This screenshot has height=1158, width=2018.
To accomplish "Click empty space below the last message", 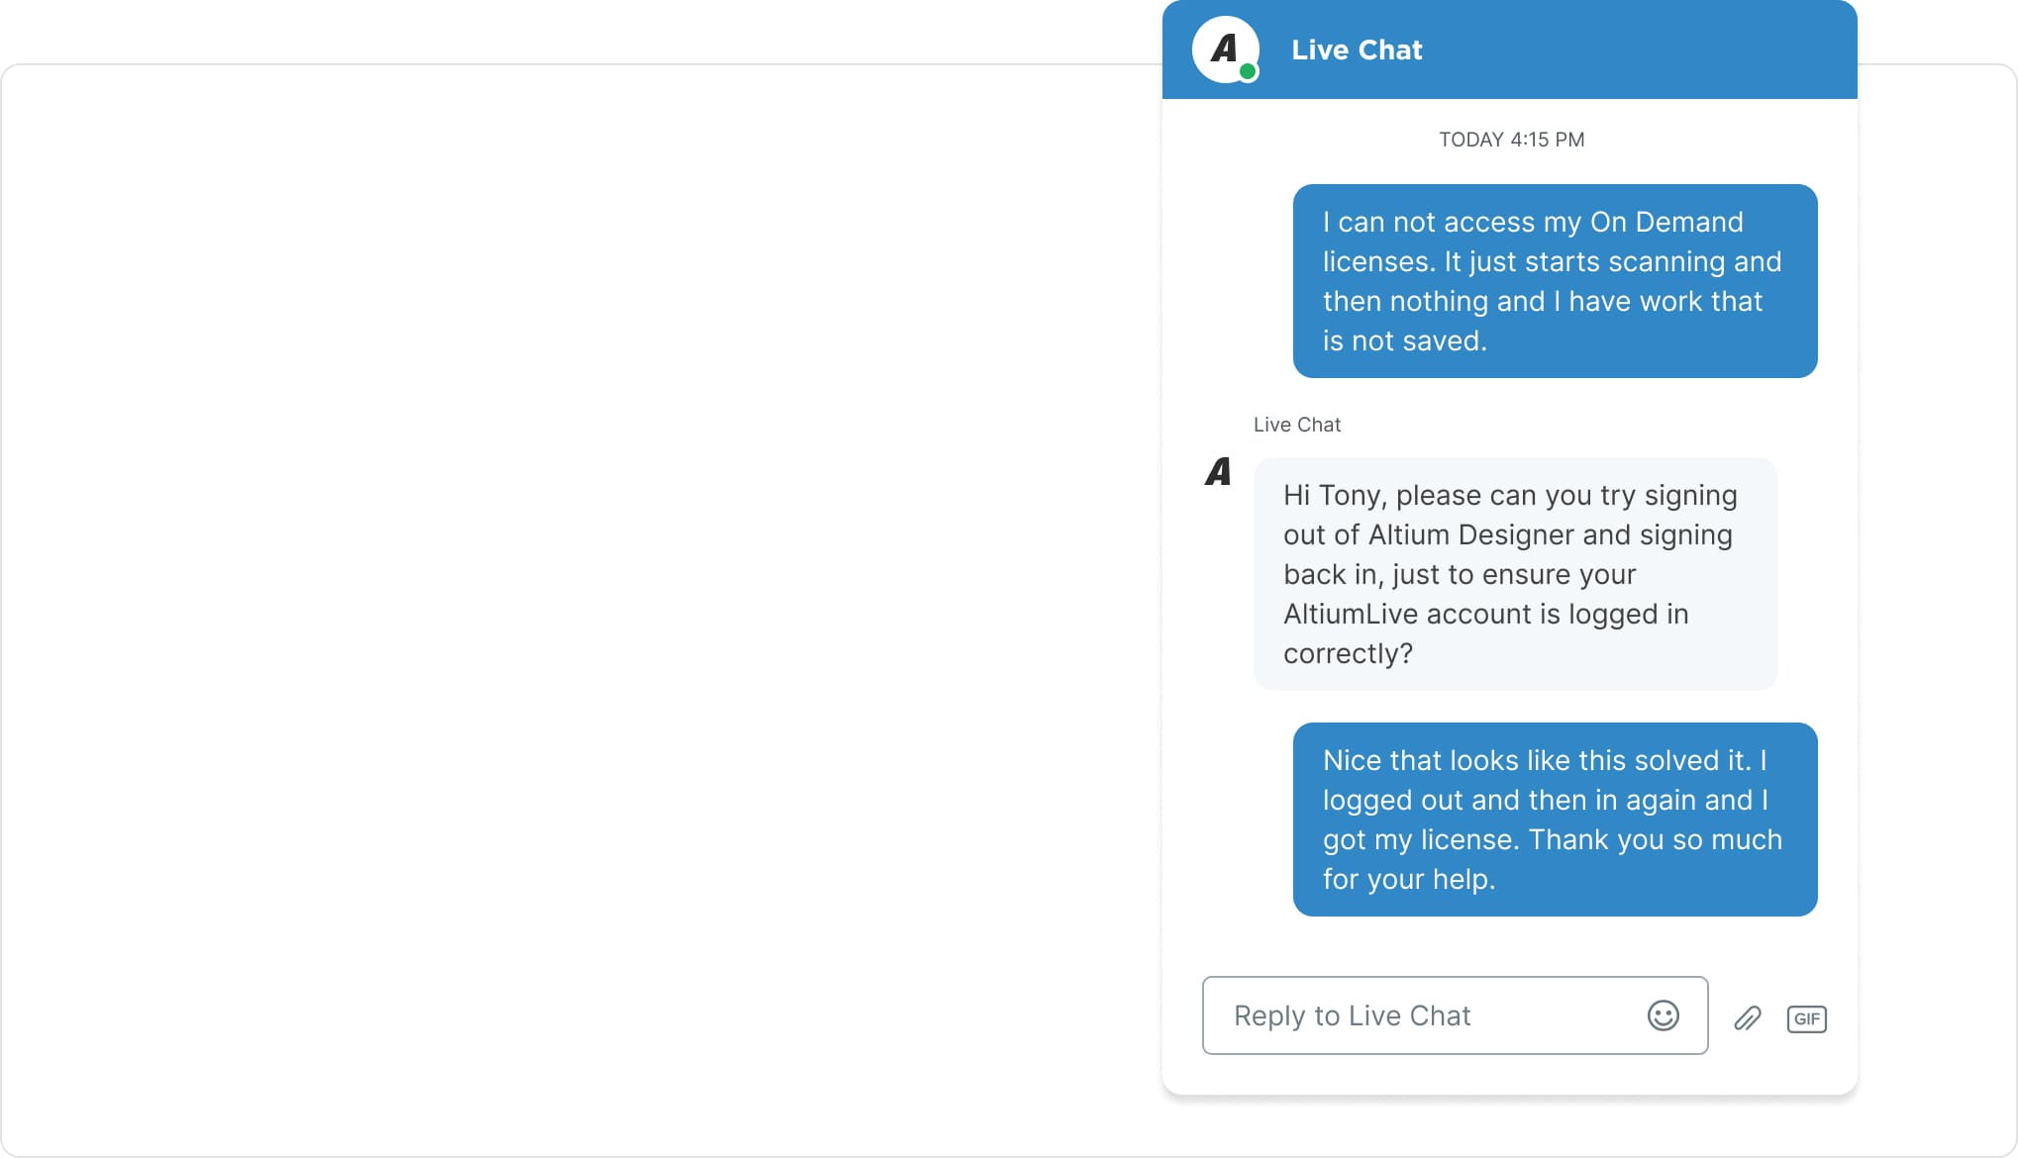I will 1509,946.
